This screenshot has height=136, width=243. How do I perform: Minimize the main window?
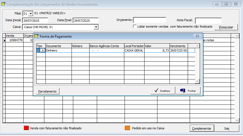[217, 4]
